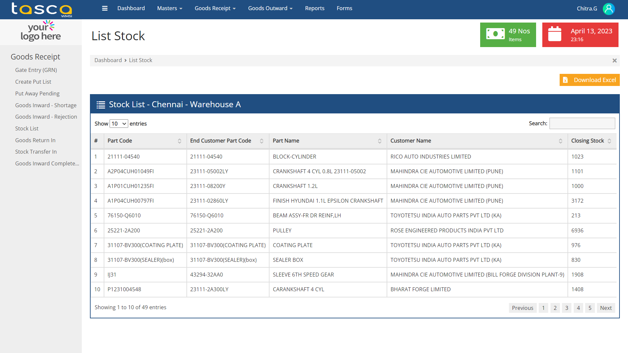Click the Download Excel button
This screenshot has width=628, height=353.
(589, 80)
